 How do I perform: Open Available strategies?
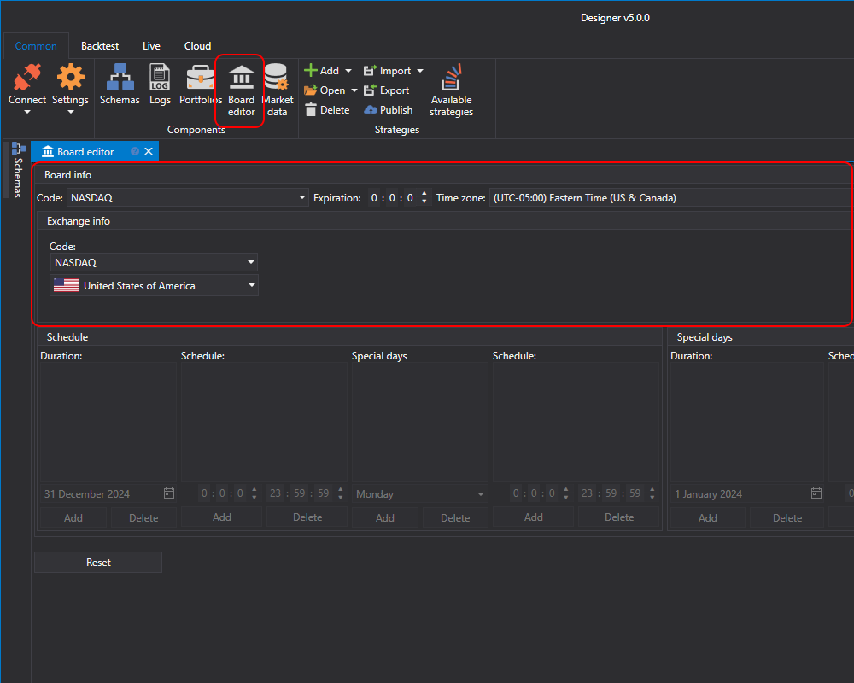pos(451,90)
